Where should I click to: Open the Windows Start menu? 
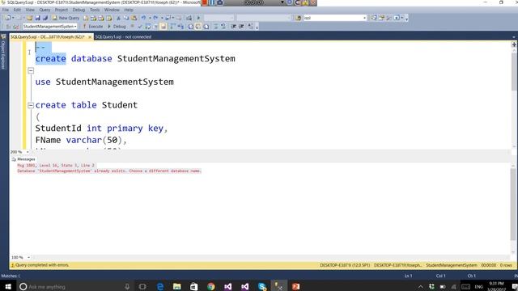(x=8, y=286)
